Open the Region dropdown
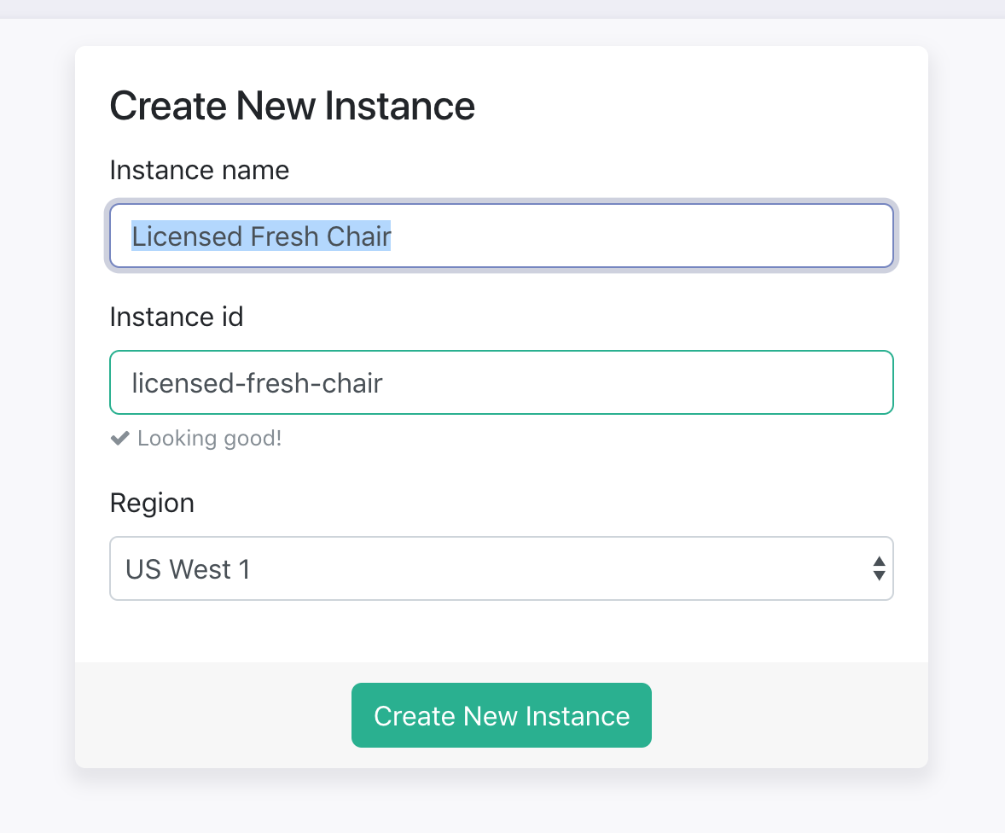Screen dimensions: 1005x833 click(x=501, y=568)
